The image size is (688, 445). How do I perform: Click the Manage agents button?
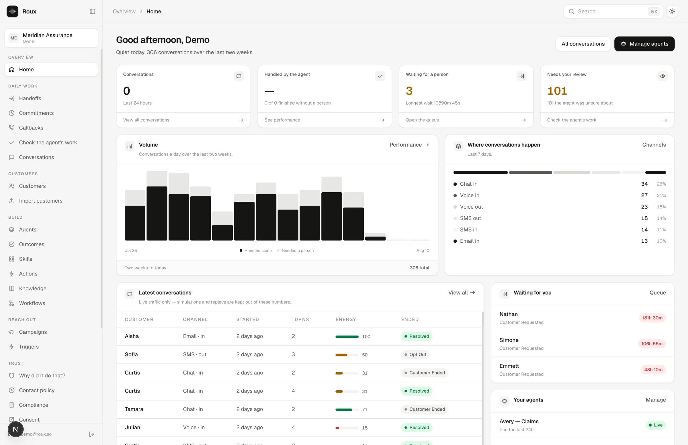(x=644, y=44)
